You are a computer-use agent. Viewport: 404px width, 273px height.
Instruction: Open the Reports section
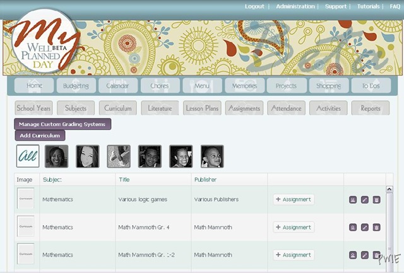point(371,108)
